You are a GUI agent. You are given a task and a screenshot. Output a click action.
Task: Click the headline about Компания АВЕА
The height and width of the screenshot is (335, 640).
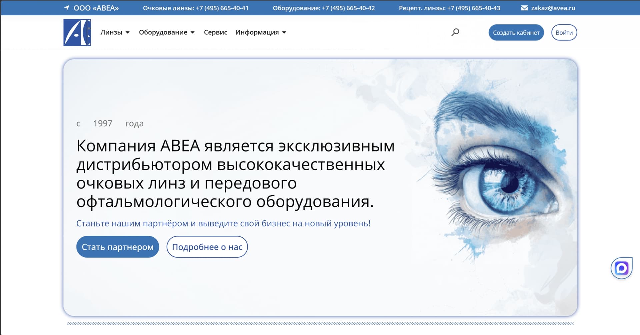[235, 174]
